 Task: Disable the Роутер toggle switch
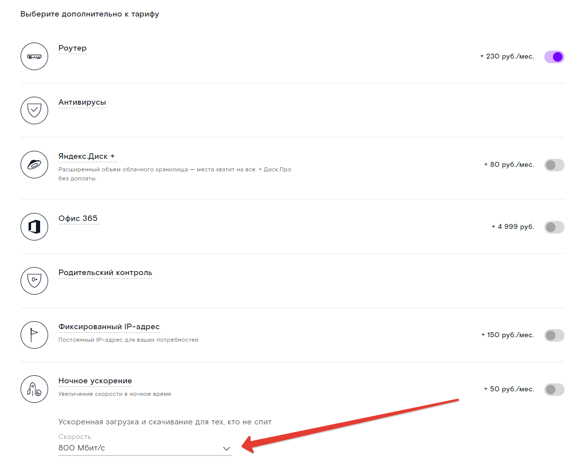coord(554,57)
